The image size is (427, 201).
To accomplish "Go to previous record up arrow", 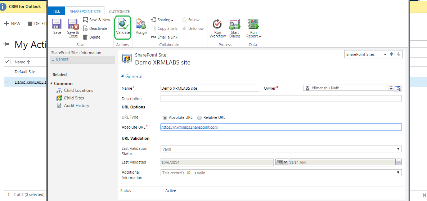I will (392, 54).
